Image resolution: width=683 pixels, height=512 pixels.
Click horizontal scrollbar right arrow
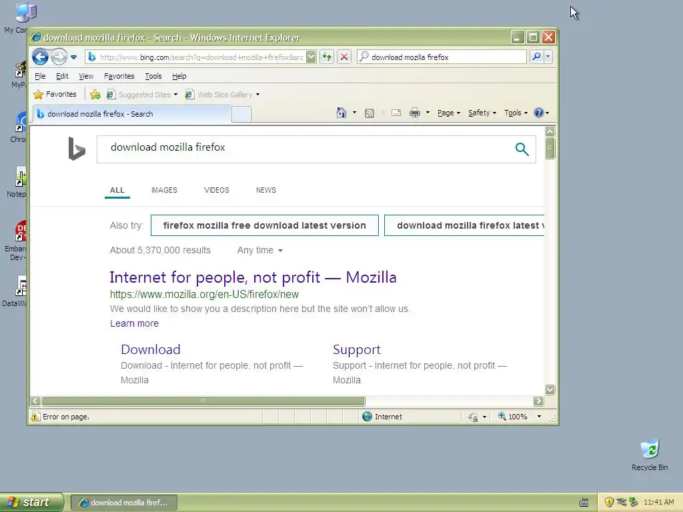538,401
